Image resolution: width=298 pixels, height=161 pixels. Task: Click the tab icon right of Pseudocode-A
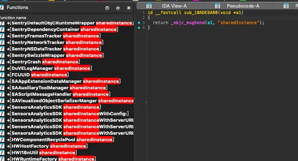[286, 6]
